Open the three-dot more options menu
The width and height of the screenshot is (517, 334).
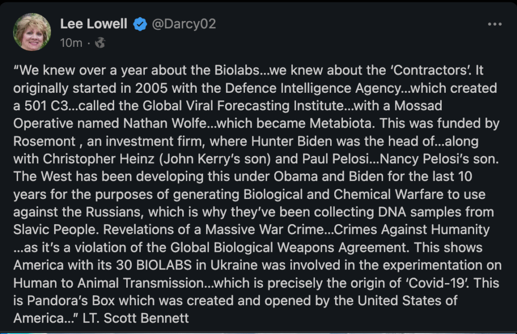click(495, 24)
